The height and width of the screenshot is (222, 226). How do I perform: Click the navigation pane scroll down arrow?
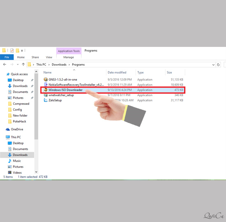tap(36, 172)
